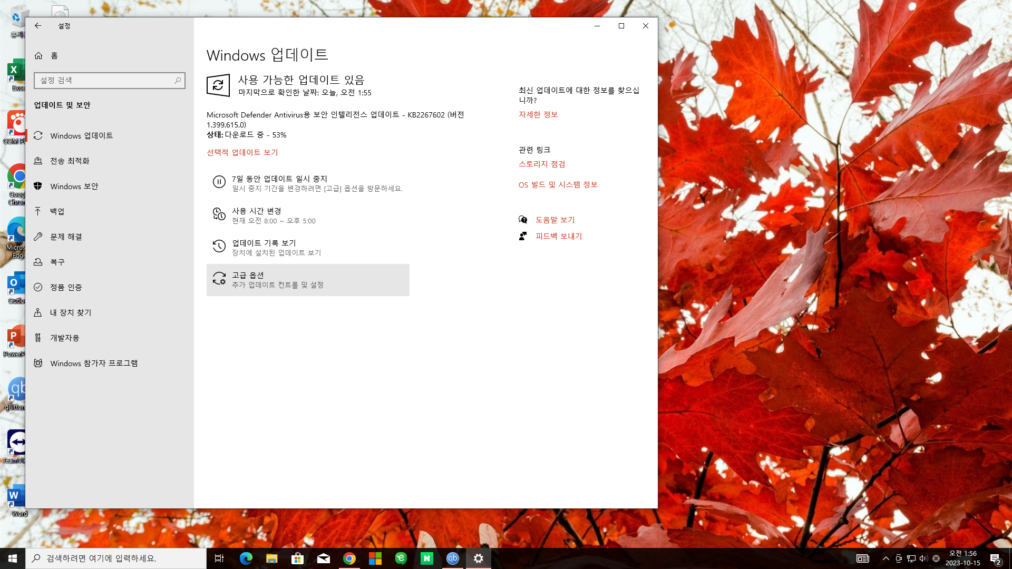The width and height of the screenshot is (1012, 569).
Task: Click the Windows 보안 shield icon
Action: (38, 186)
